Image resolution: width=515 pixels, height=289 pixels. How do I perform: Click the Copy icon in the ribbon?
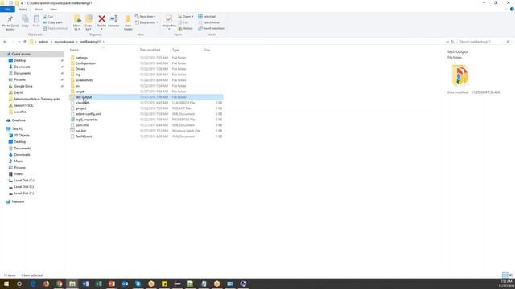point(25,19)
